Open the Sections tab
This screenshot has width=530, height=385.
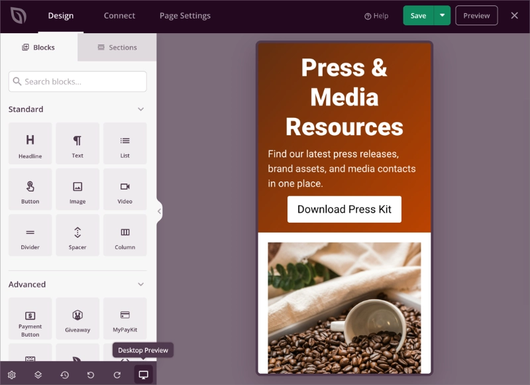117,47
